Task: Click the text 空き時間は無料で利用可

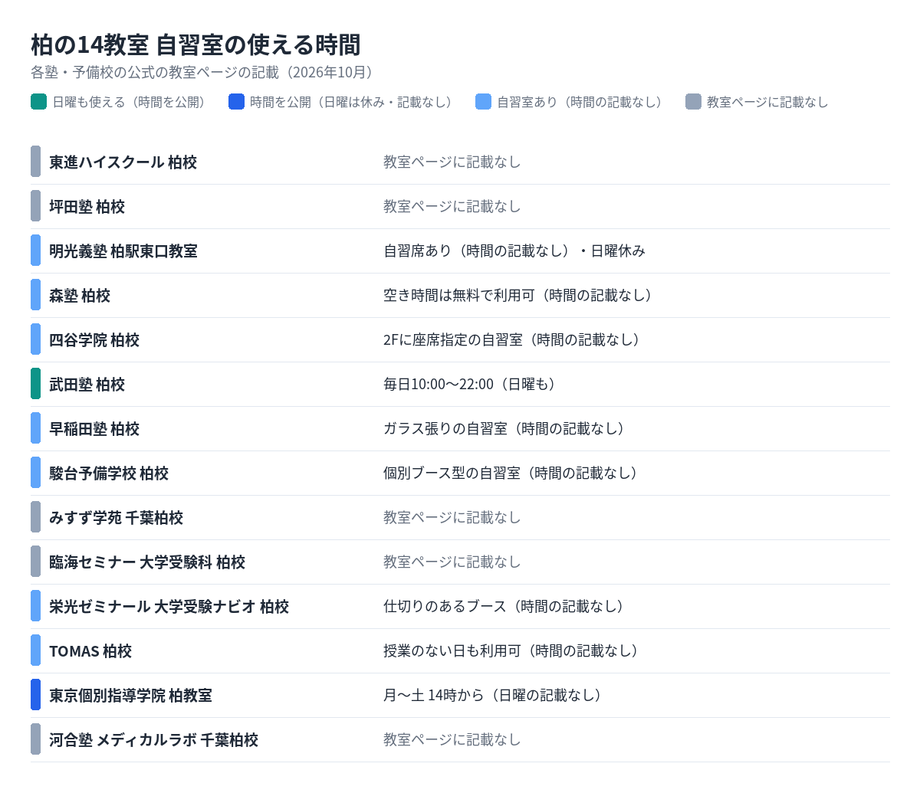Action: point(459,295)
